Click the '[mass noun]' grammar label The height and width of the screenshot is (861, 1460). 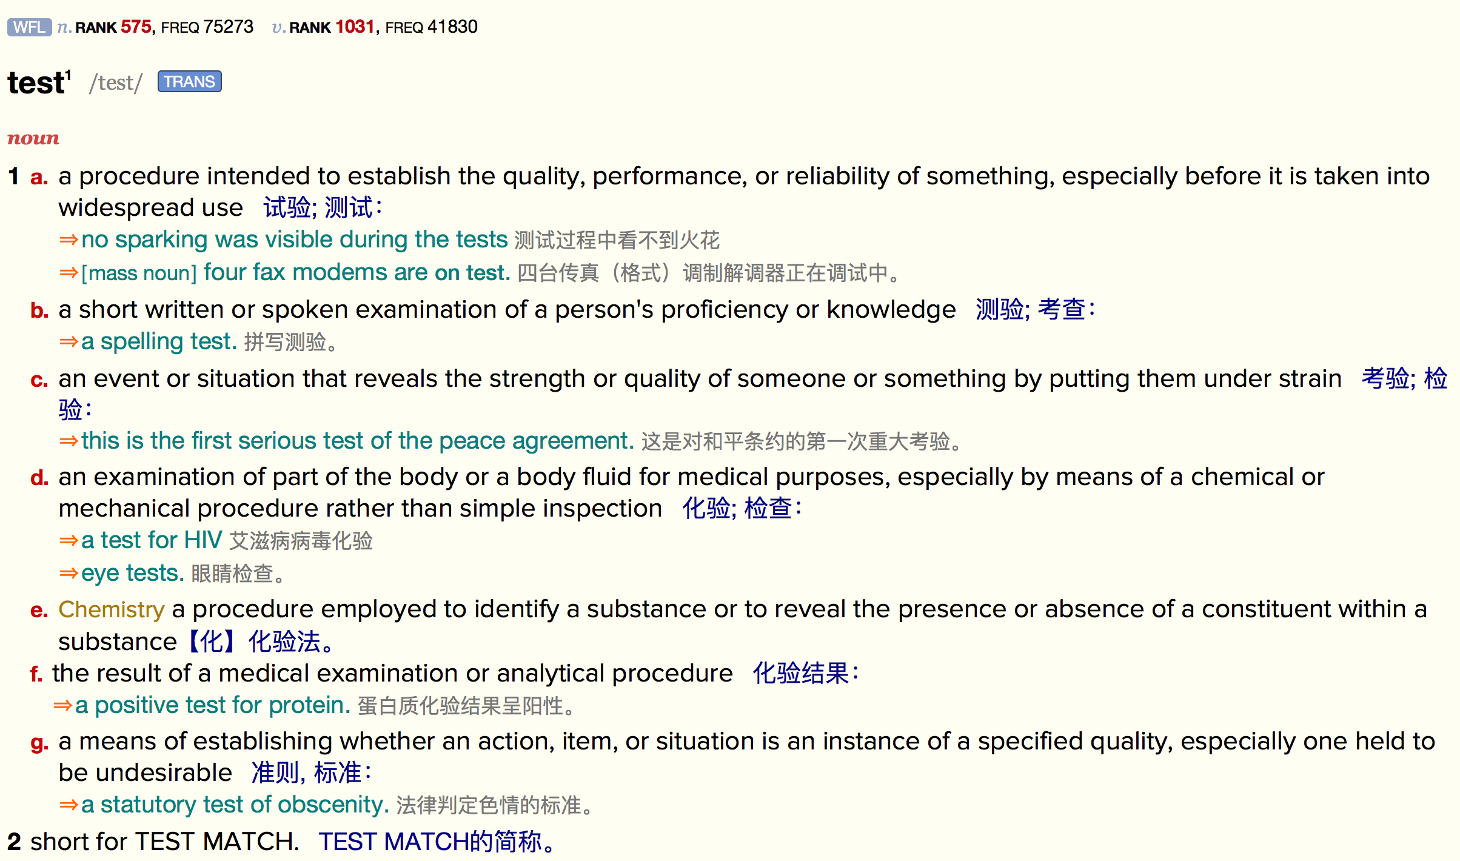tap(139, 273)
